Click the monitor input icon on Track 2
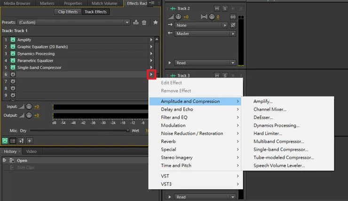Viewport: 348px width, 201px height. [x=233, y=17]
